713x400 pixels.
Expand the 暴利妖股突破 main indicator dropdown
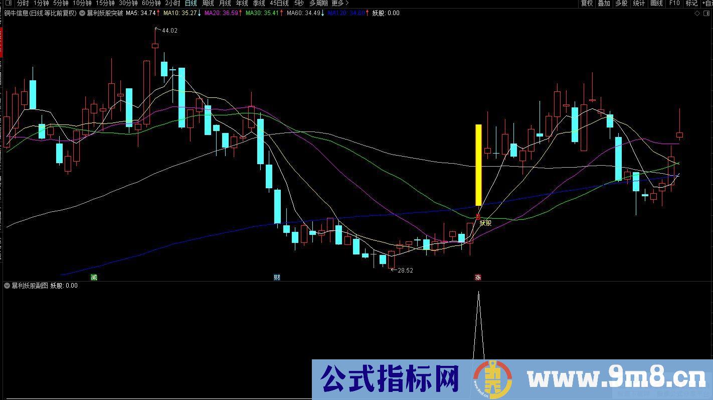coord(83,13)
